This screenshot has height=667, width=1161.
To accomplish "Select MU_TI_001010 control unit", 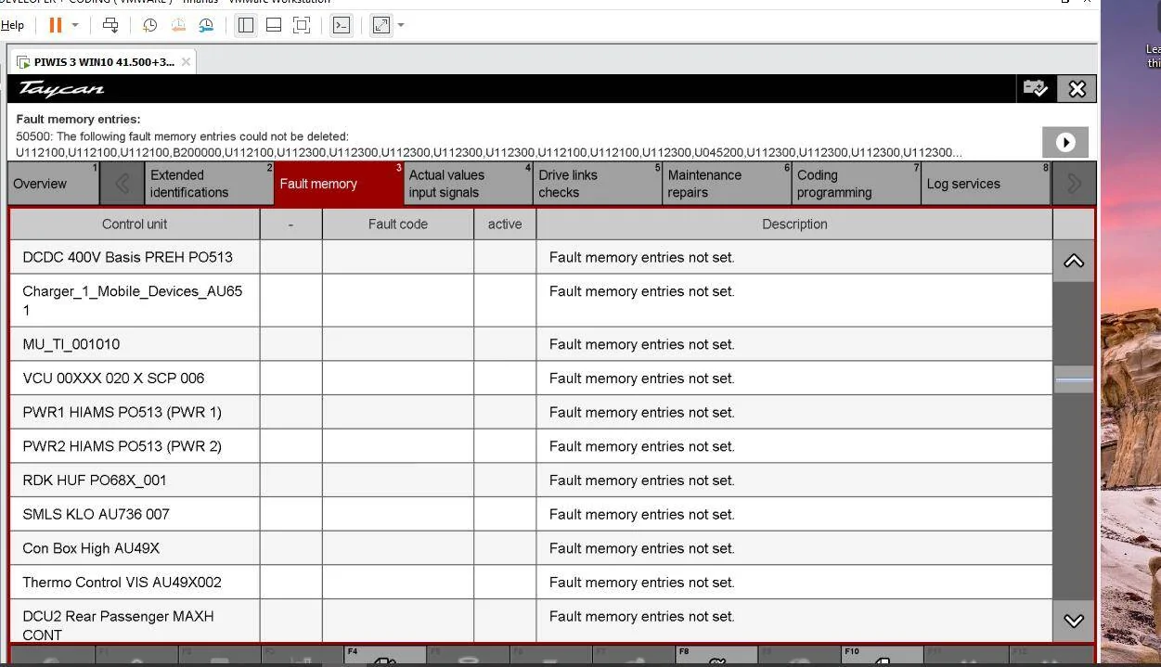I will [135, 344].
